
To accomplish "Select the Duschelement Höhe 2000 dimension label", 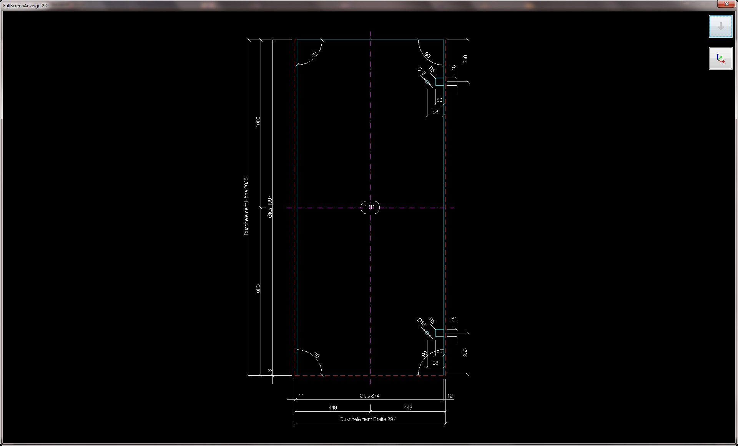I will (x=246, y=206).
